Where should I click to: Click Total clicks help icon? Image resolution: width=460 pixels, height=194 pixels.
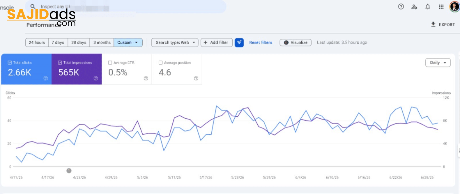pos(45,78)
